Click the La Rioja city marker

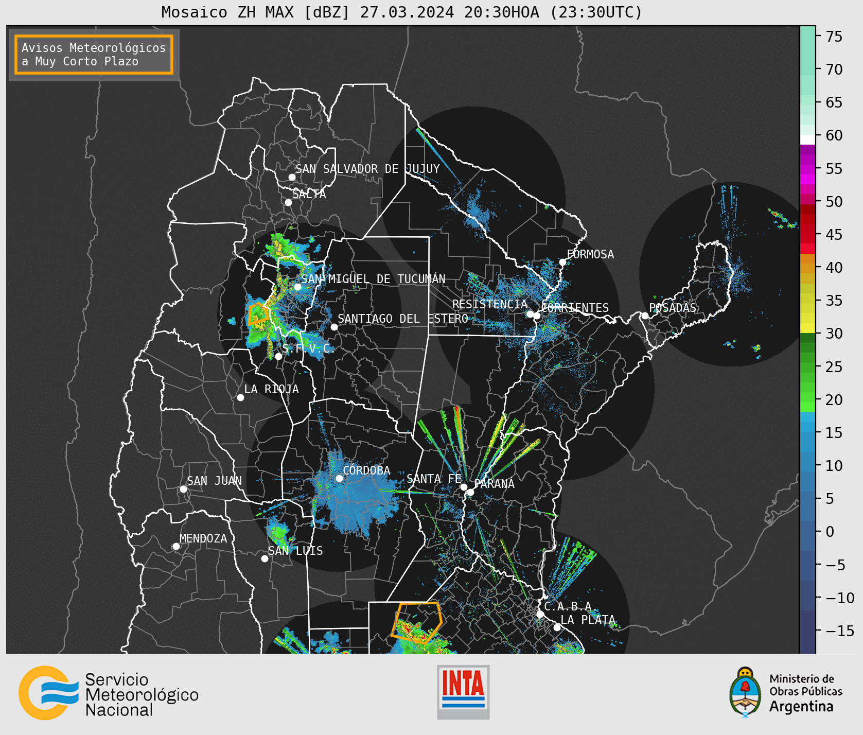[x=240, y=397]
